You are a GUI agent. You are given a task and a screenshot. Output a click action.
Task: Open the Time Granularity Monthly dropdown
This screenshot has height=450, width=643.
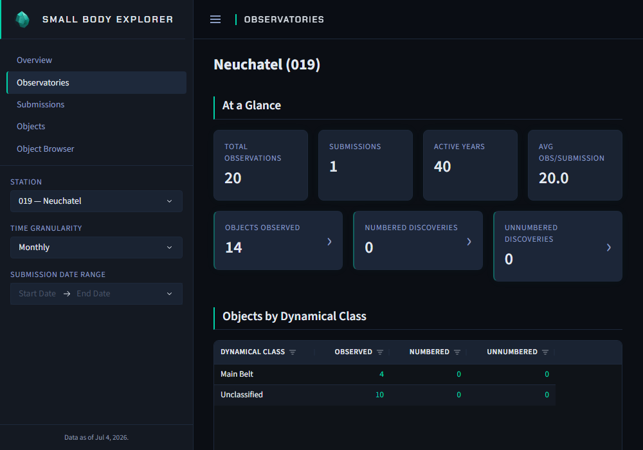pyautogui.click(x=96, y=248)
